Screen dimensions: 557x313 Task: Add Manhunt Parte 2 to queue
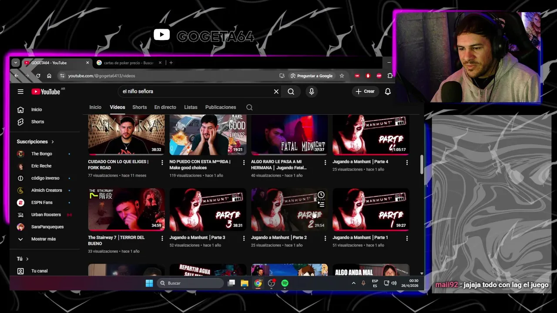(321, 204)
